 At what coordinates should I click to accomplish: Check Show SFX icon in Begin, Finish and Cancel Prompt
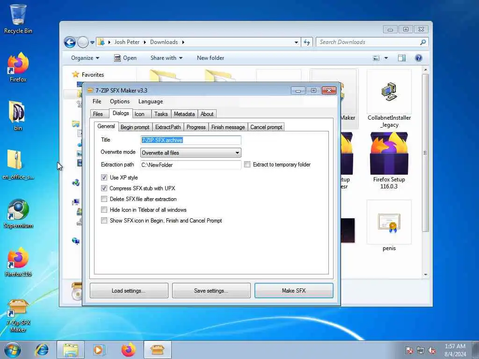(x=104, y=221)
